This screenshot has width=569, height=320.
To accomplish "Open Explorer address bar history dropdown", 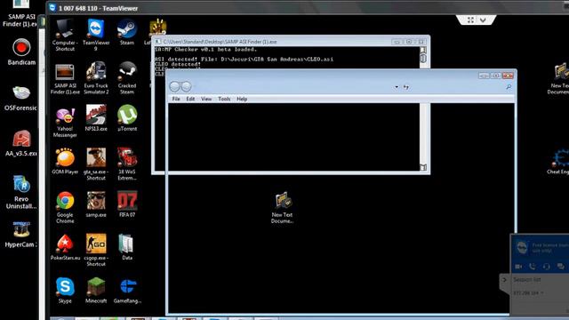I will (x=397, y=87).
